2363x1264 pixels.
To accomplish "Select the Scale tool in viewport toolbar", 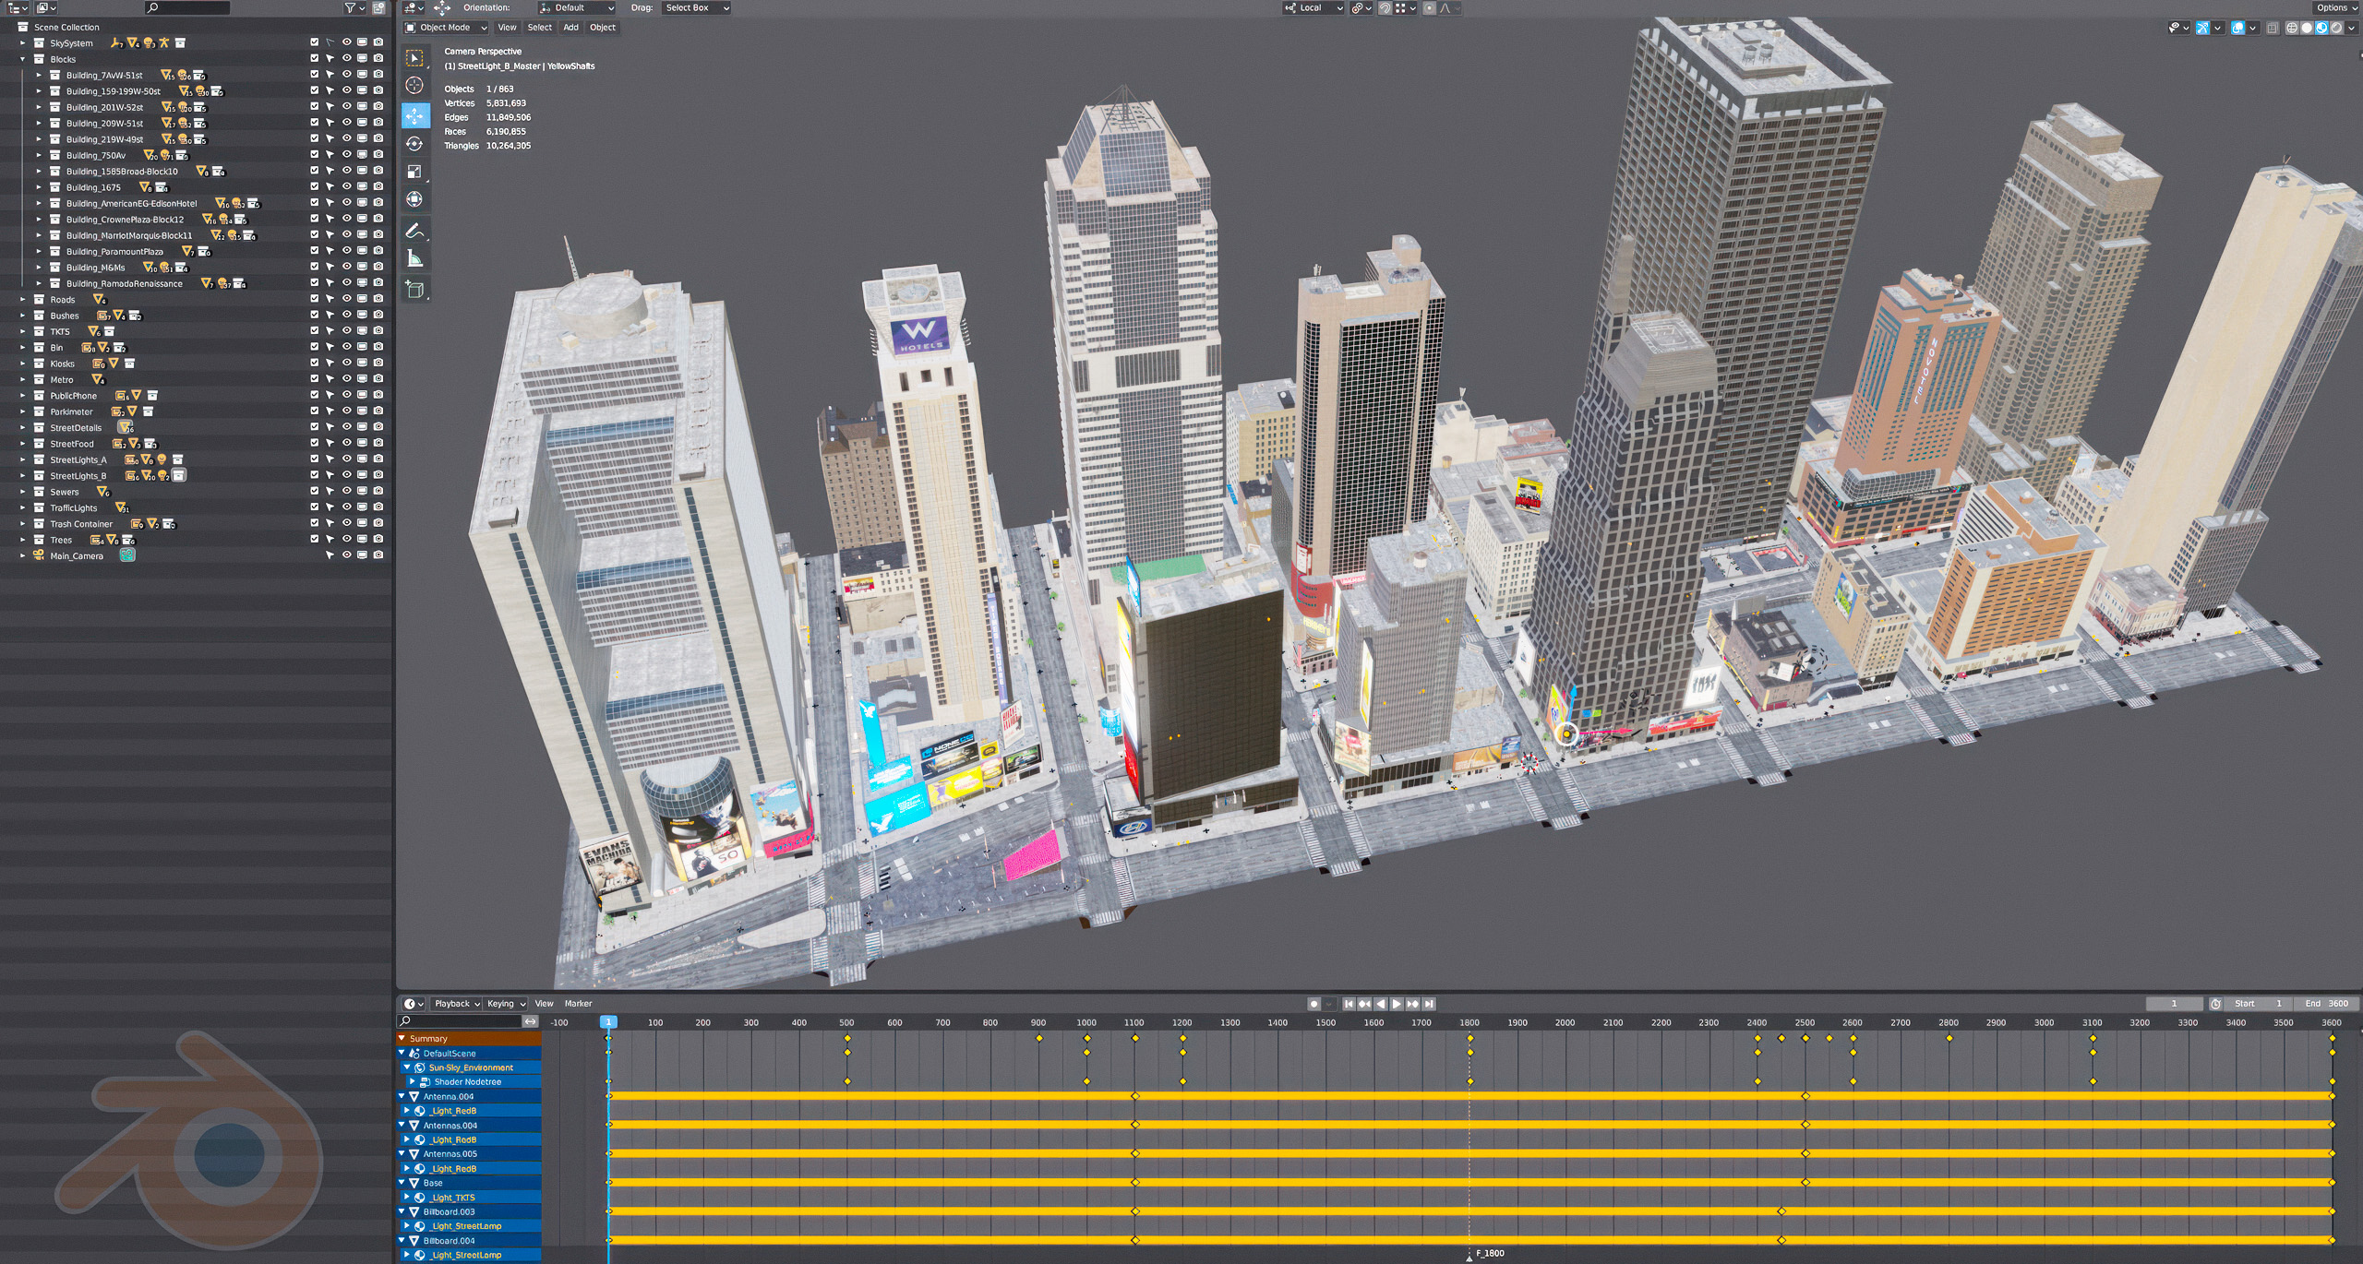I will click(x=415, y=172).
